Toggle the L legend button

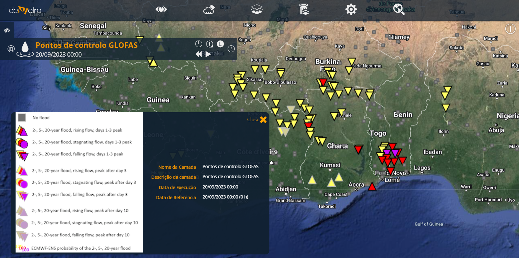220,44
